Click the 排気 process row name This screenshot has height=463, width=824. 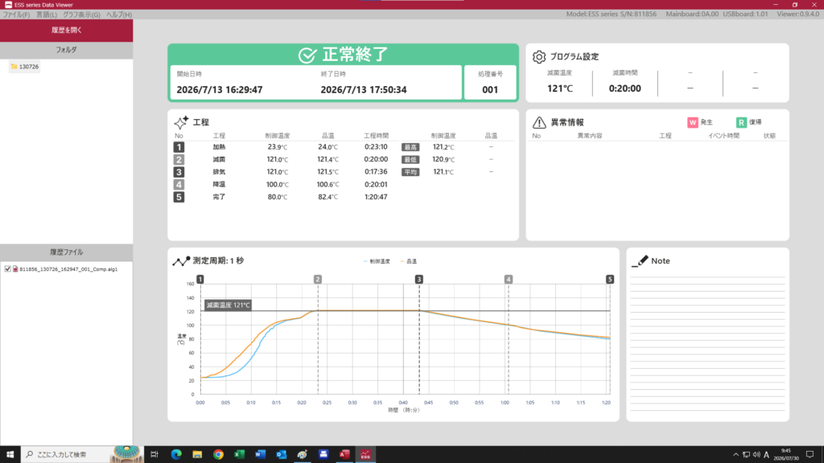point(219,172)
